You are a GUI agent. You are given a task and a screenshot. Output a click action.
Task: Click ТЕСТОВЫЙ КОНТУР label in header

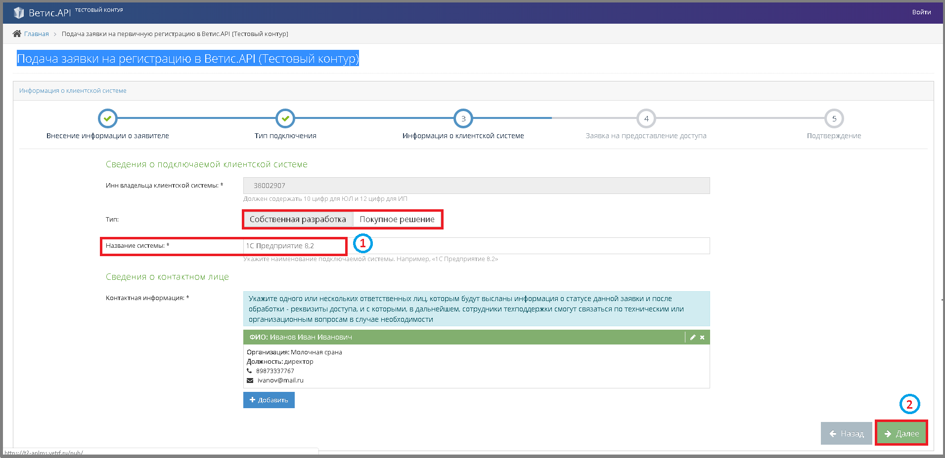(x=99, y=10)
